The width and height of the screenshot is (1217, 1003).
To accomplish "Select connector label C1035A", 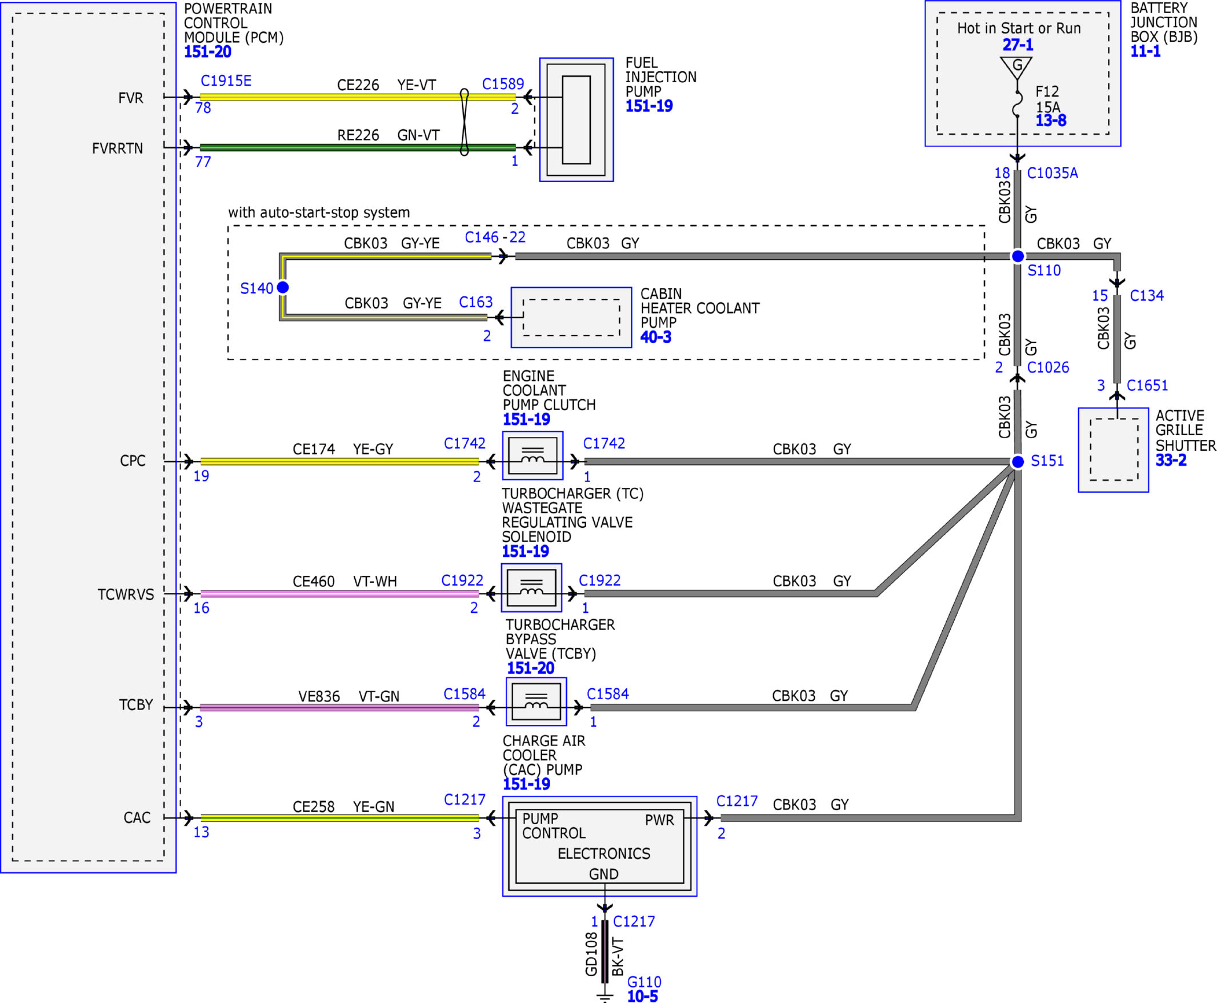I will 1052,173.
